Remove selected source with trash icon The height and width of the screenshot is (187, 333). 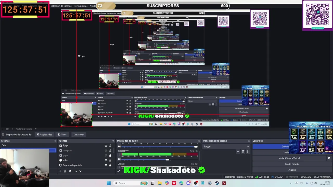(x=65, y=171)
